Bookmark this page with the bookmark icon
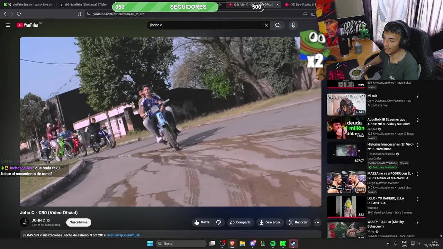Image resolution: width=443 pixels, height=249 pixels. click(x=79, y=14)
